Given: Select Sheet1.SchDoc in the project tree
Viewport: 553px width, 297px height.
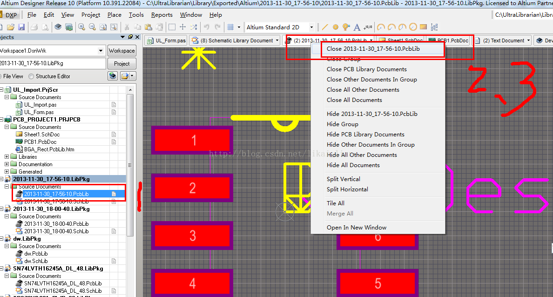Looking at the screenshot, I should coord(41,135).
